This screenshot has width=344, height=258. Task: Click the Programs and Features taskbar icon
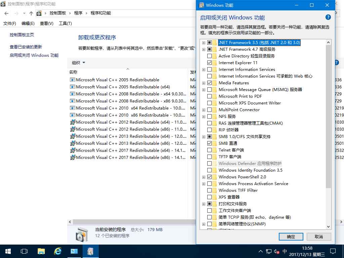(x=90, y=251)
